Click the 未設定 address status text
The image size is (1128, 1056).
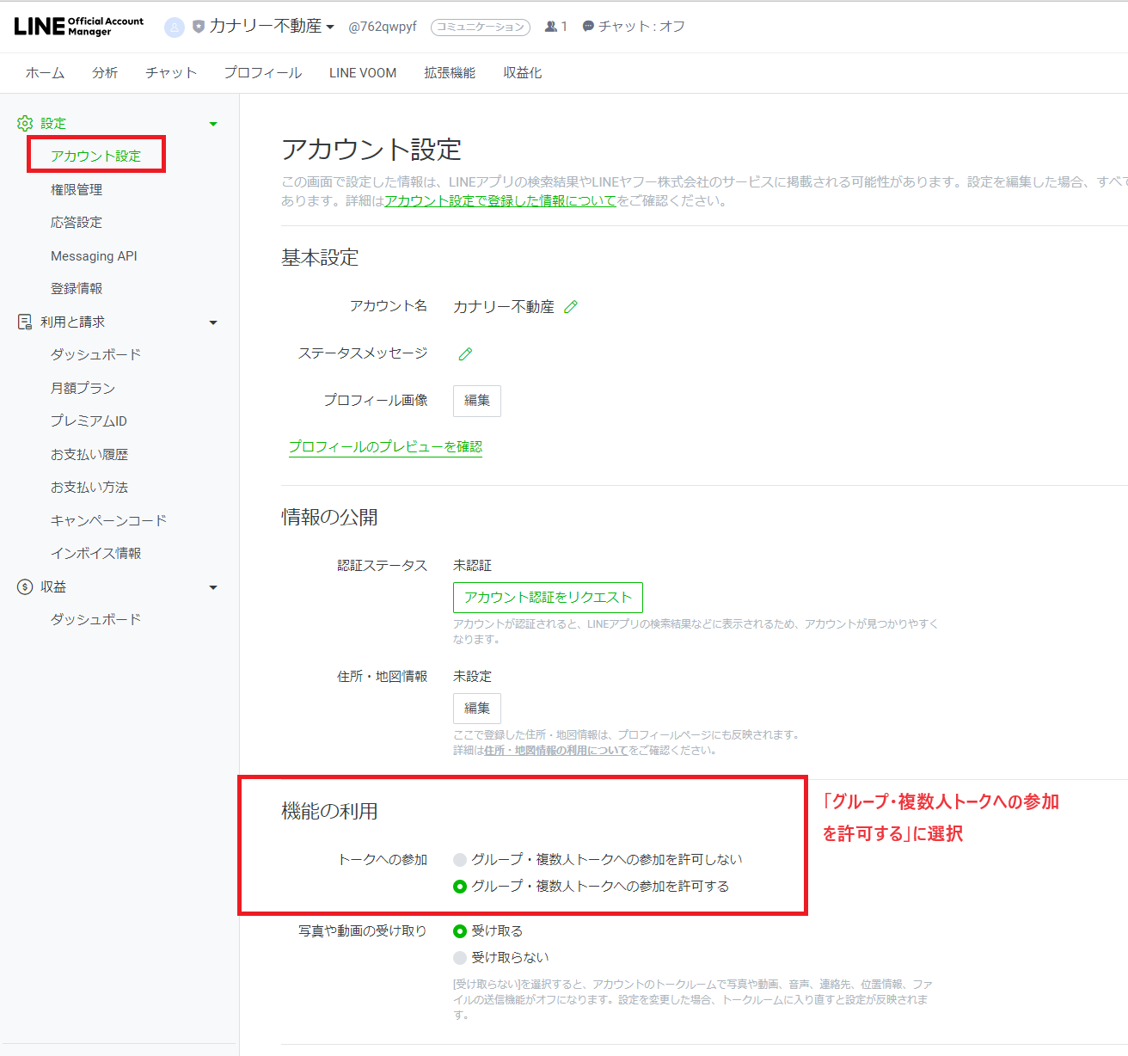click(472, 677)
